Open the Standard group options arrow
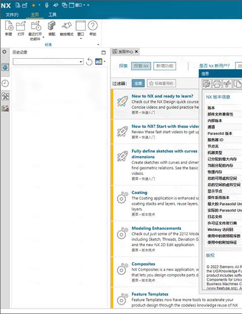Viewport: 242px width, 314px height. (98, 44)
